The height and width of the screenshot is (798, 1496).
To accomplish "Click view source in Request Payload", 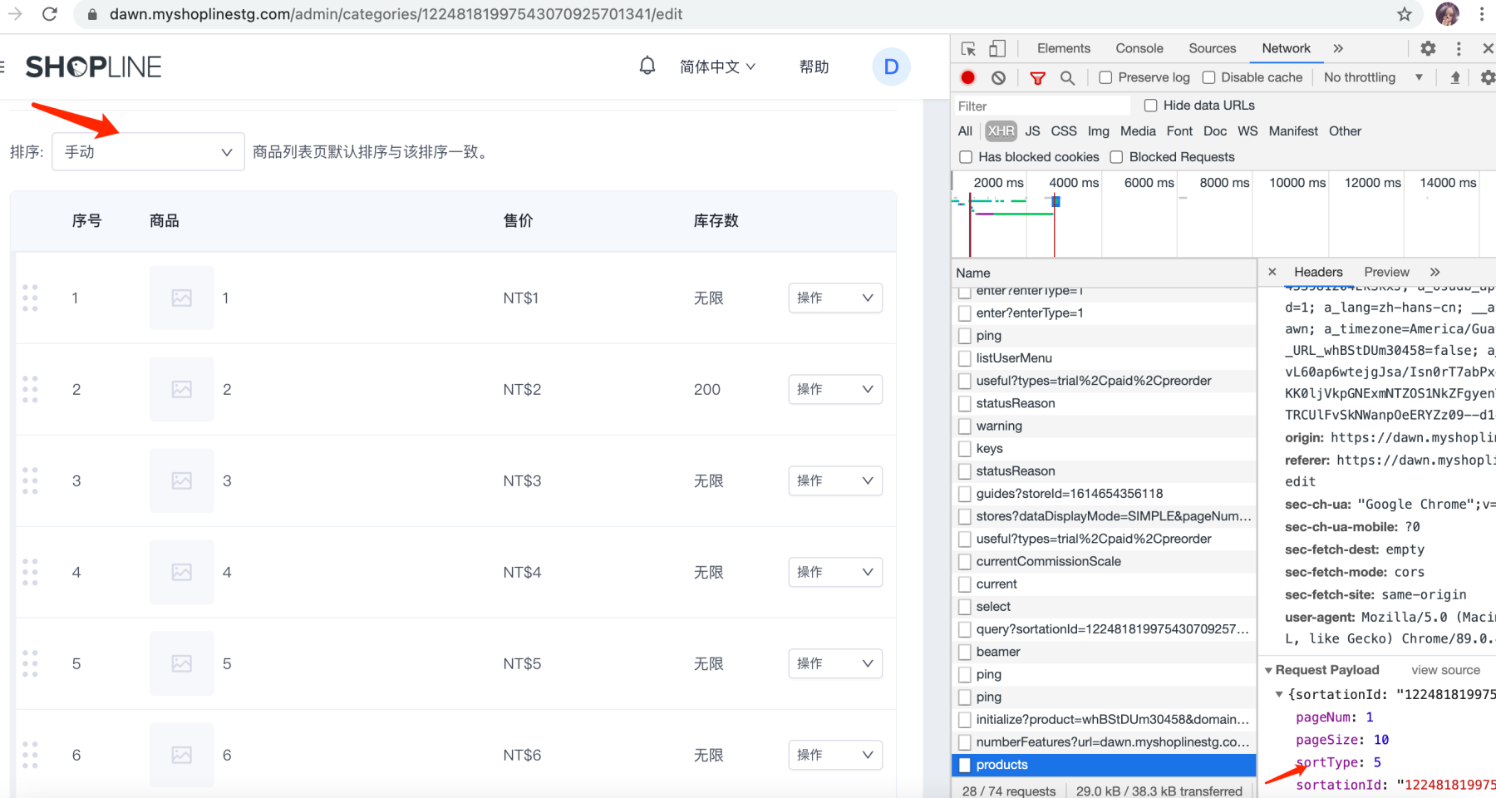I will (1445, 670).
